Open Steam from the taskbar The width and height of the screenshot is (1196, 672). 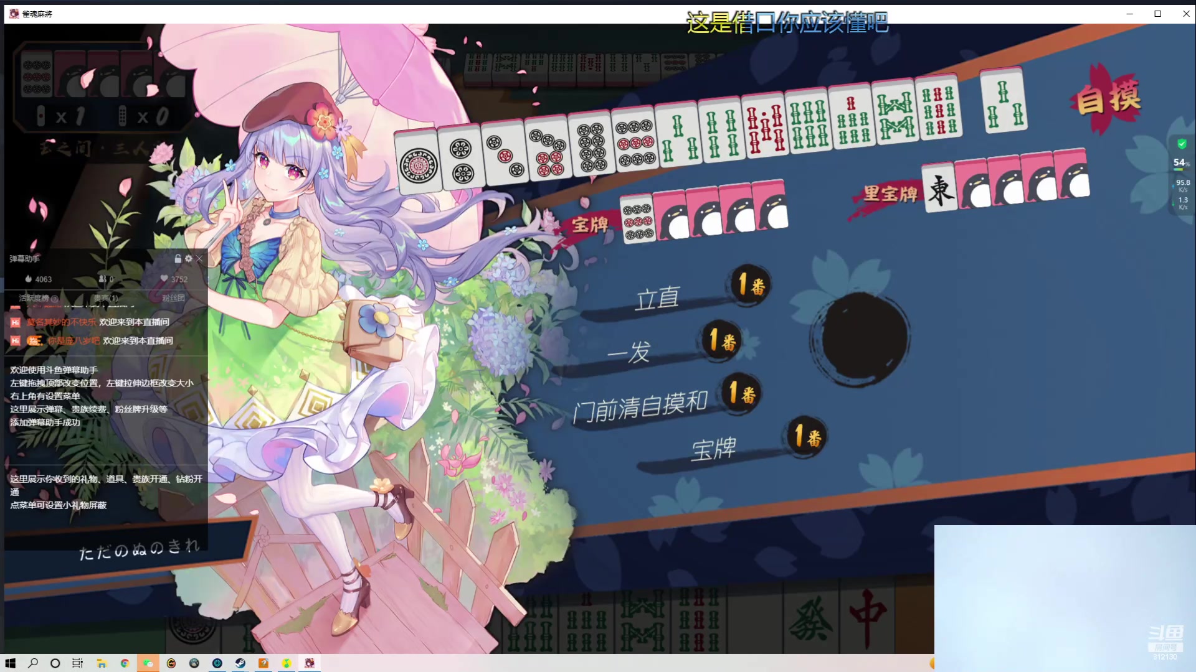240,663
